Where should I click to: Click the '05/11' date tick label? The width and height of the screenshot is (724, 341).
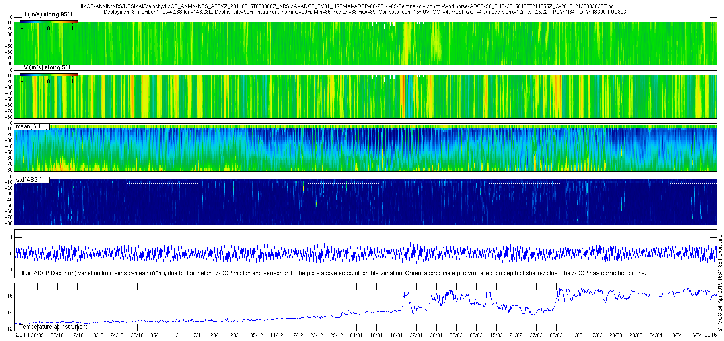pyautogui.click(x=157, y=335)
